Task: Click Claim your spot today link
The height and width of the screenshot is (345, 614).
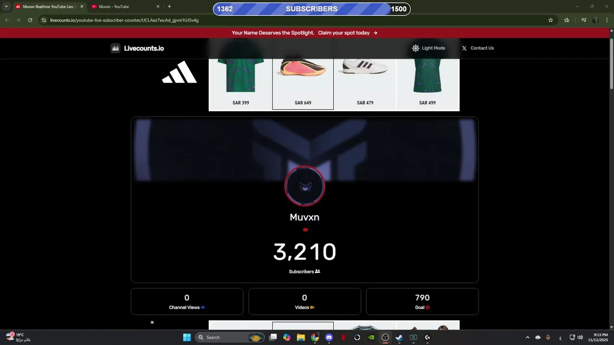Action: click(x=347, y=33)
